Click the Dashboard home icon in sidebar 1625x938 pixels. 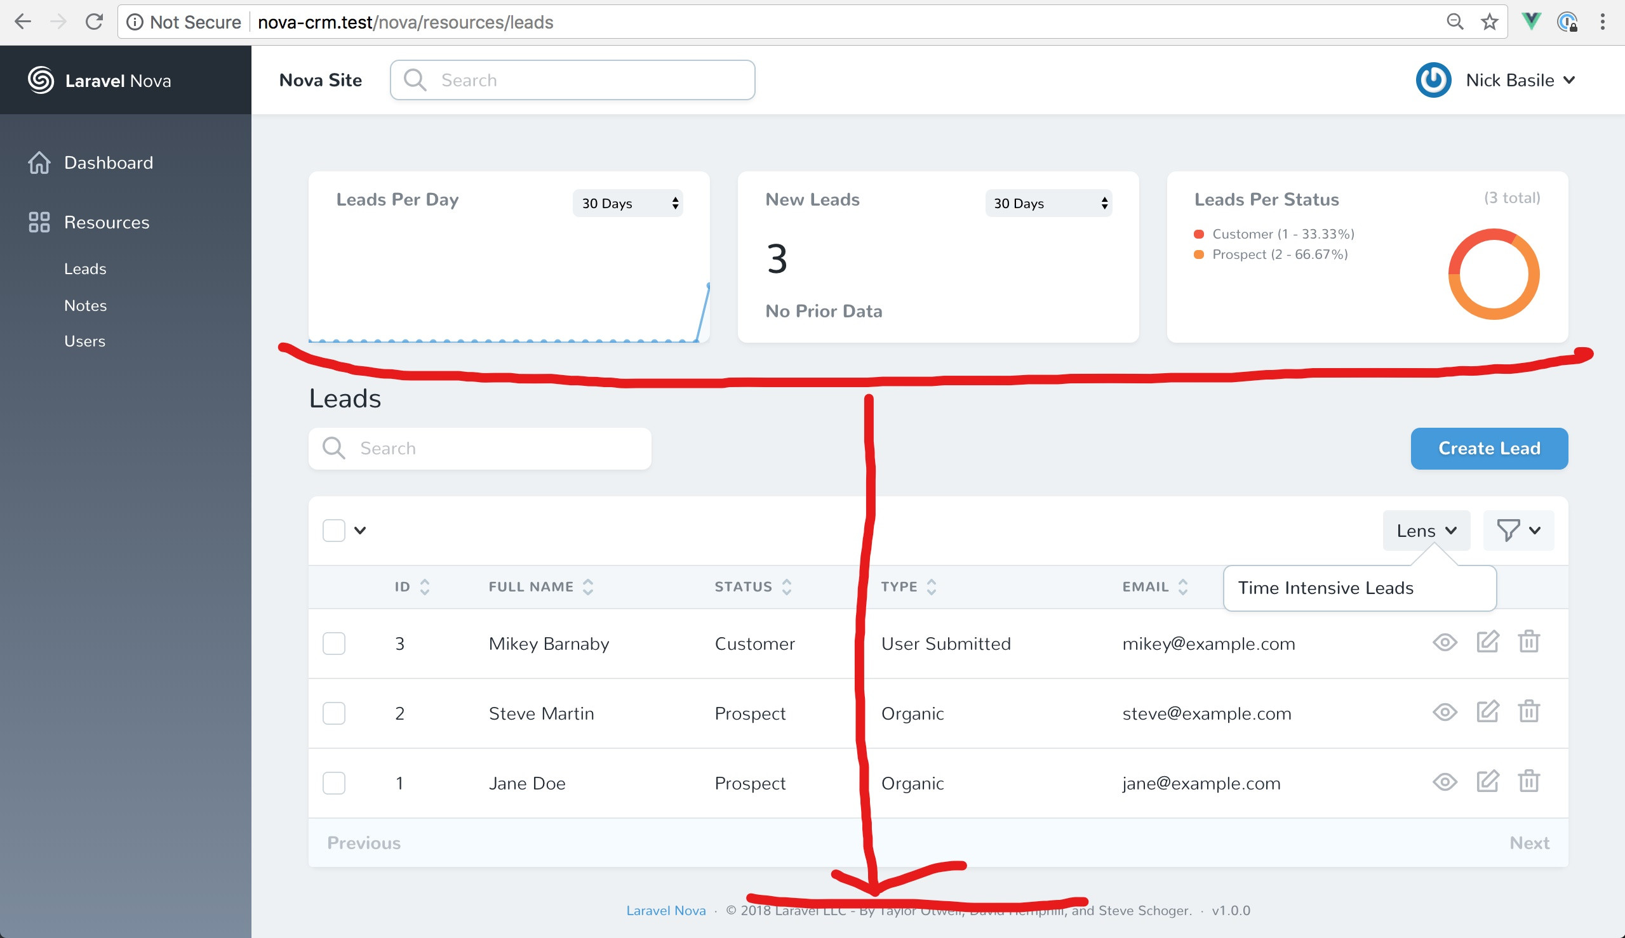click(x=39, y=162)
